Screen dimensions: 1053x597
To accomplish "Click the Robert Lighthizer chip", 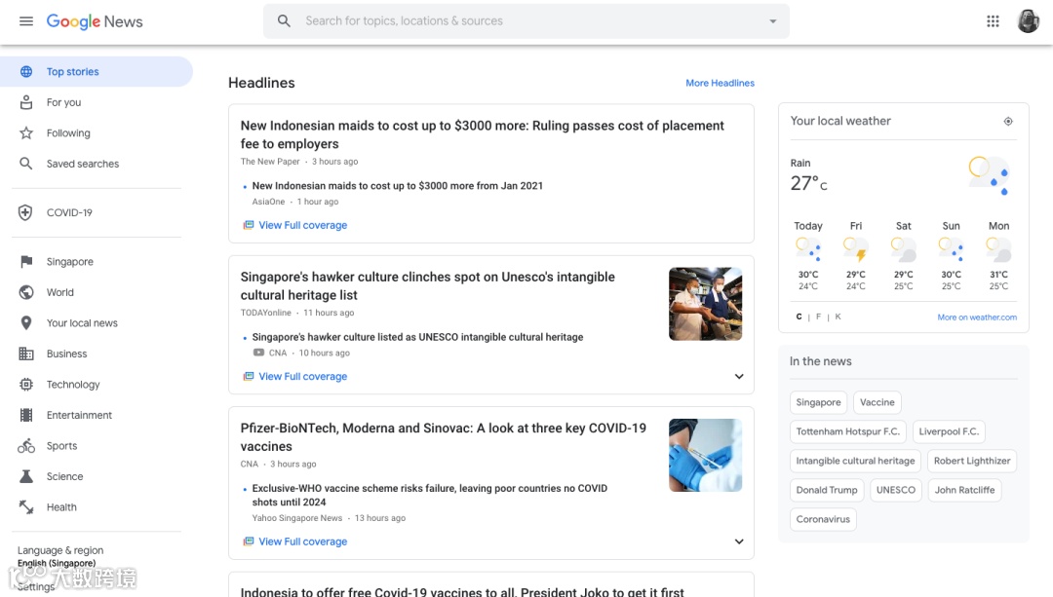I will pyautogui.click(x=972, y=461).
